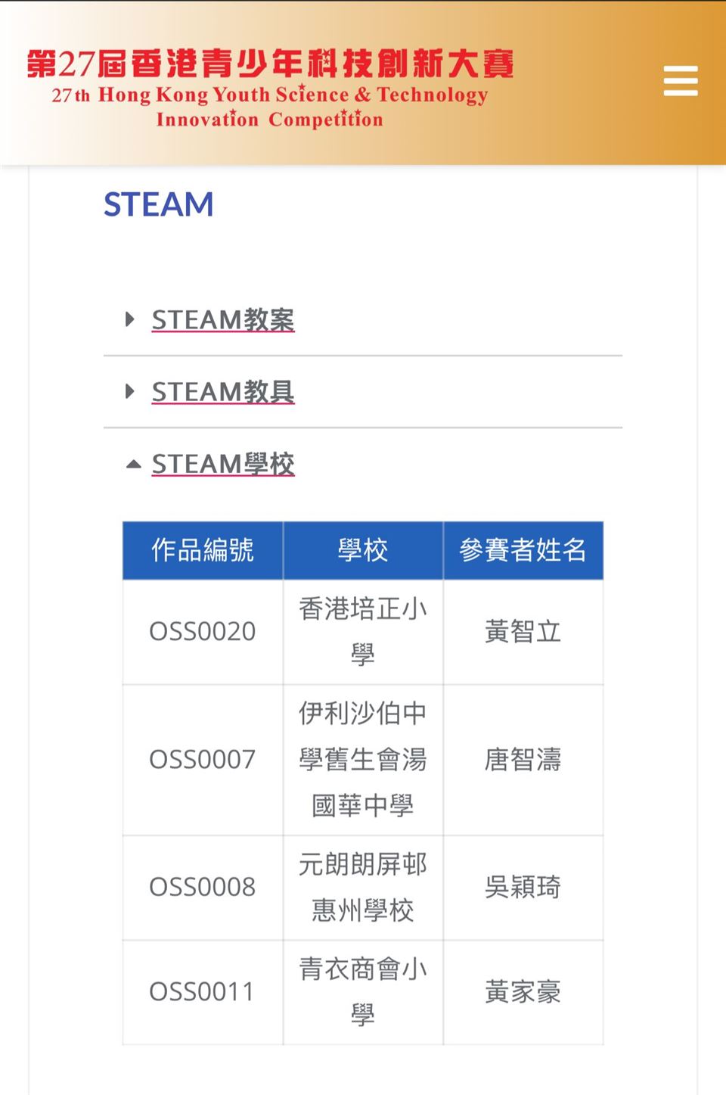
Task: Click entry number OSS0011
Action: [x=203, y=991]
